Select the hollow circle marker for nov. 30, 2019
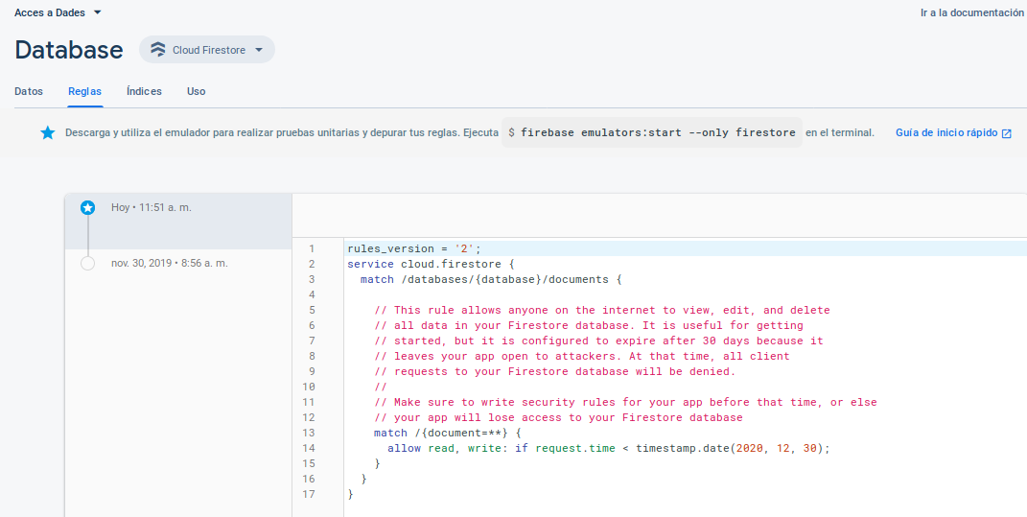The image size is (1027, 517). pyautogui.click(x=88, y=263)
